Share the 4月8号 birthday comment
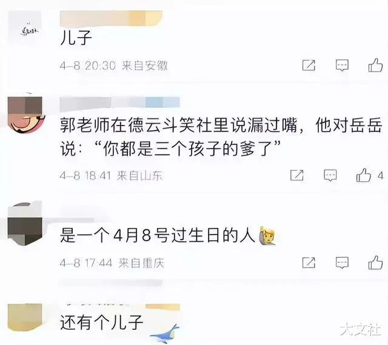 309,263
